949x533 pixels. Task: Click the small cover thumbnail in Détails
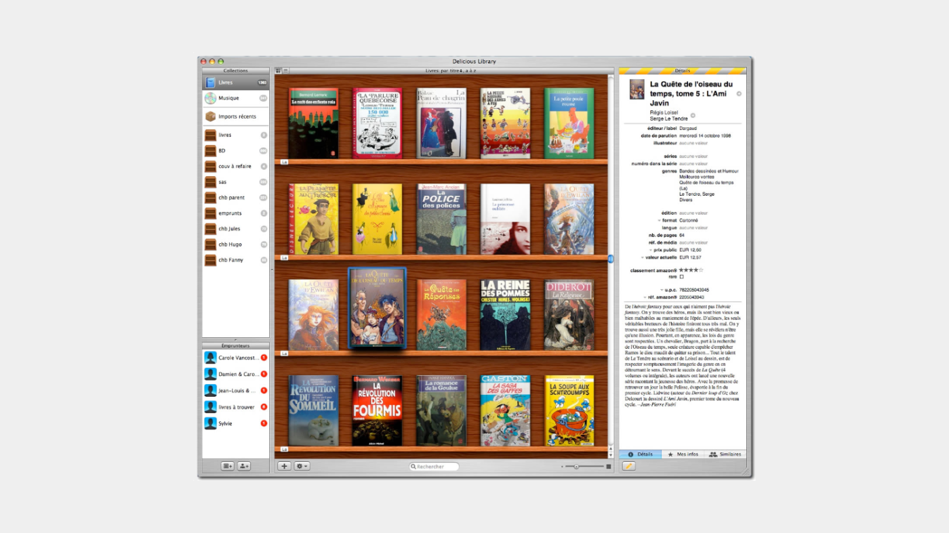[637, 89]
